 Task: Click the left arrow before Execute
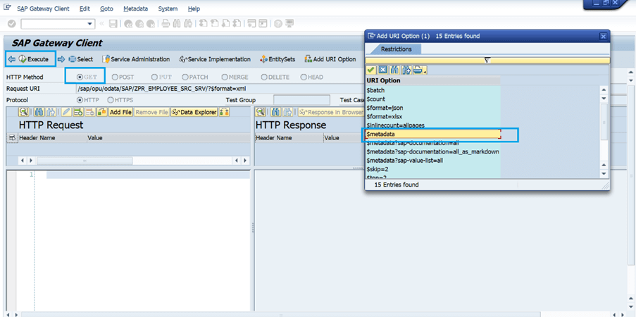(x=11, y=59)
